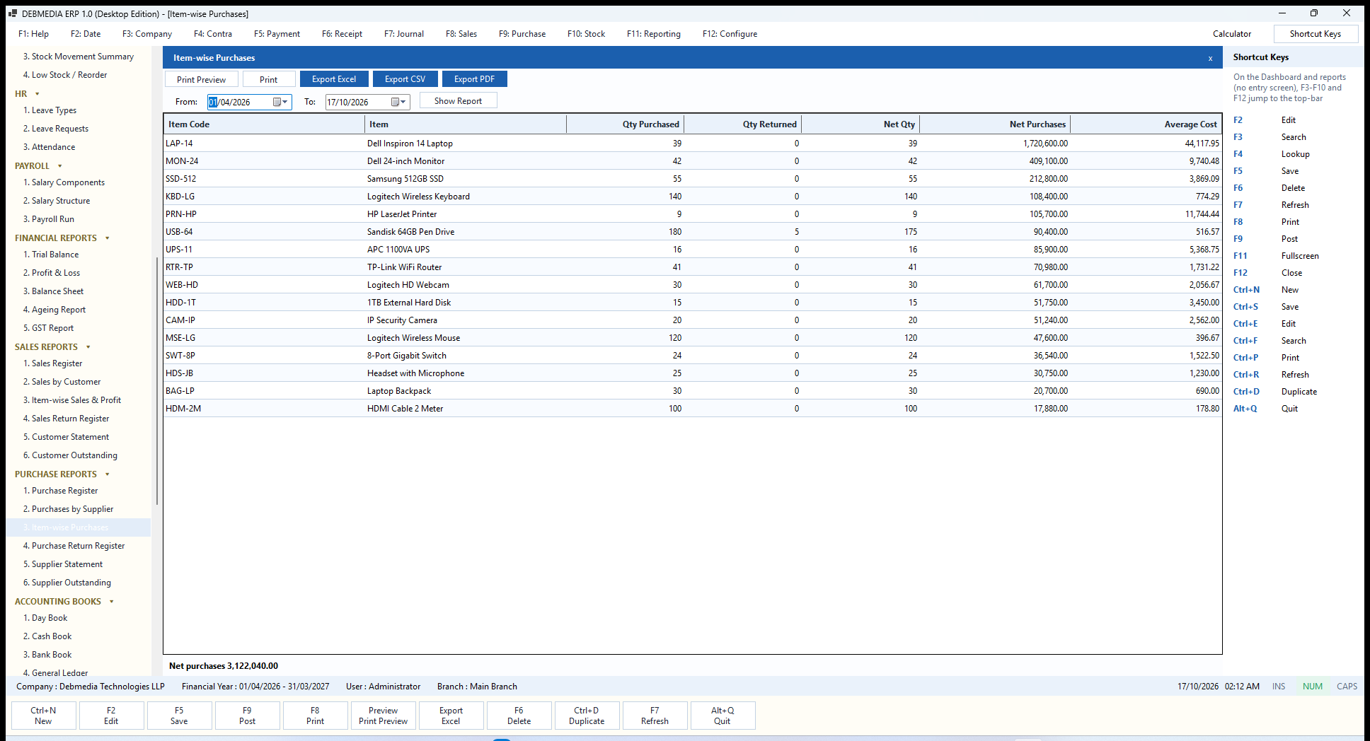Open the F12: Configure menu
Screen dimensions: 1370x741
(730, 34)
